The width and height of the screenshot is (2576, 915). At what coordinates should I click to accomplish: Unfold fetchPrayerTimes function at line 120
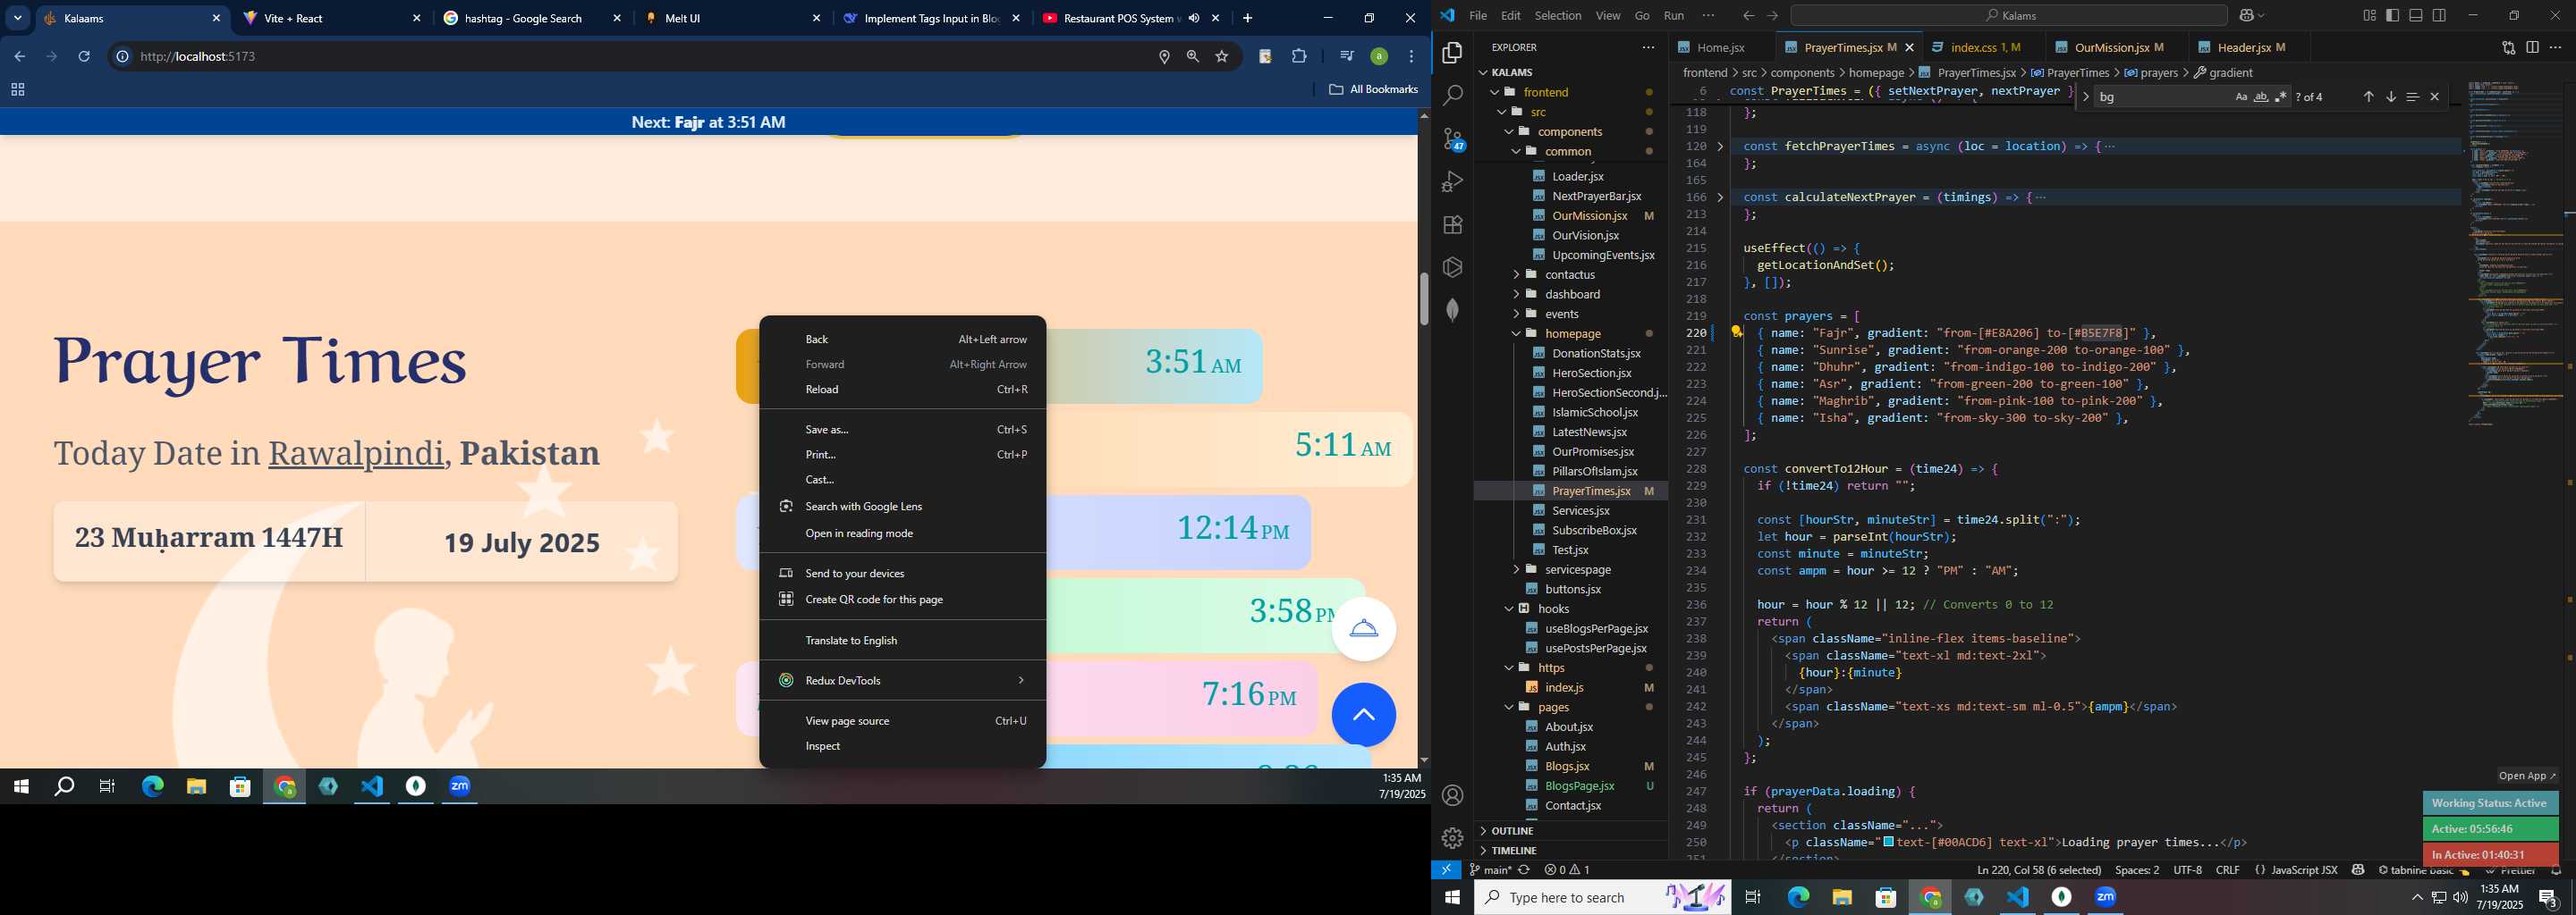pyautogui.click(x=1721, y=147)
